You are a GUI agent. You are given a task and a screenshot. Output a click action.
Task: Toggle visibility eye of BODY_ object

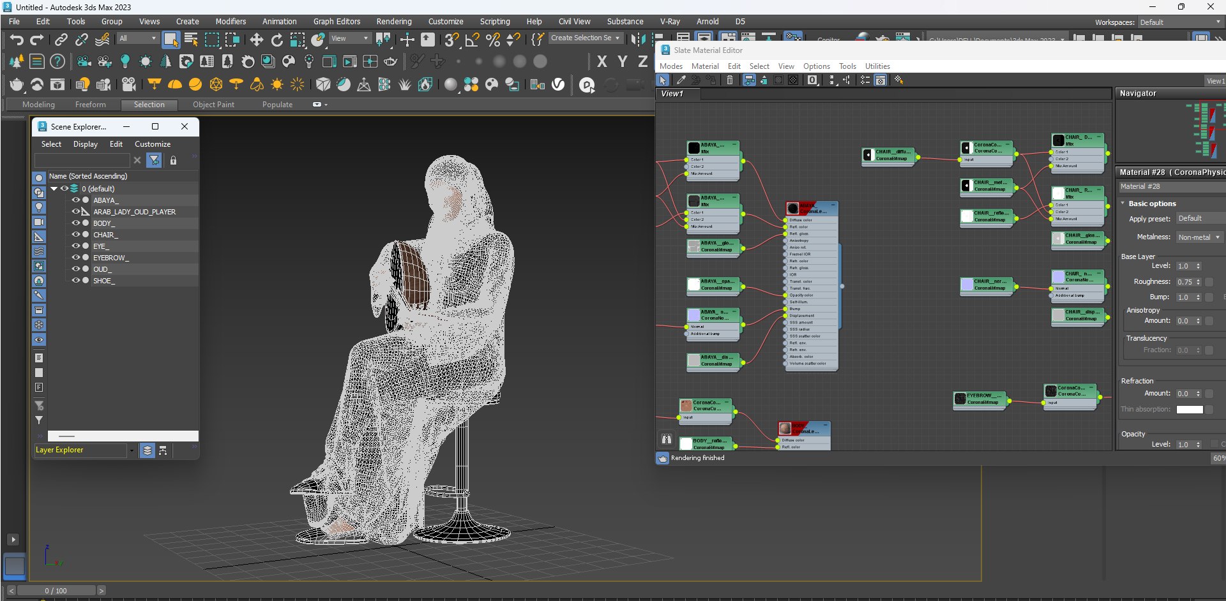[75, 223]
